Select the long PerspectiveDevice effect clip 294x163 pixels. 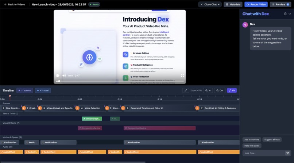point(159,128)
